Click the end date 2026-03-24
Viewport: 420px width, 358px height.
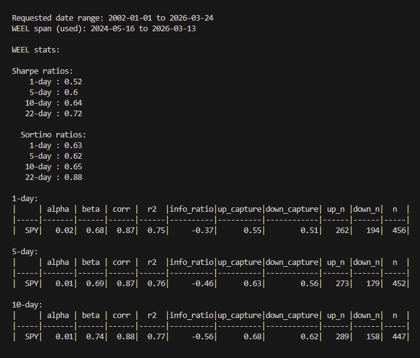191,18
